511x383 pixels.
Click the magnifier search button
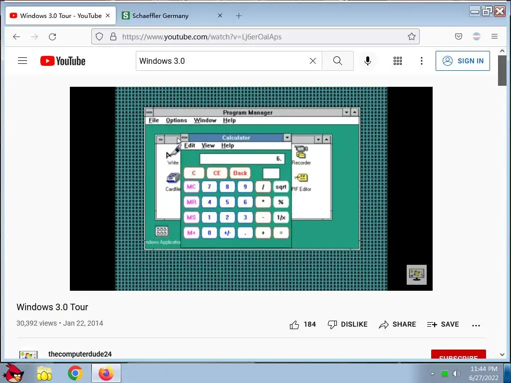338,61
